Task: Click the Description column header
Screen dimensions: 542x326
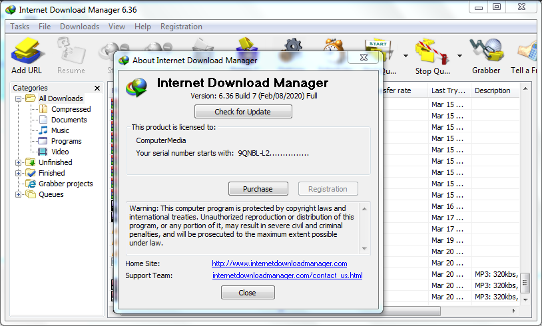Action: (495, 91)
